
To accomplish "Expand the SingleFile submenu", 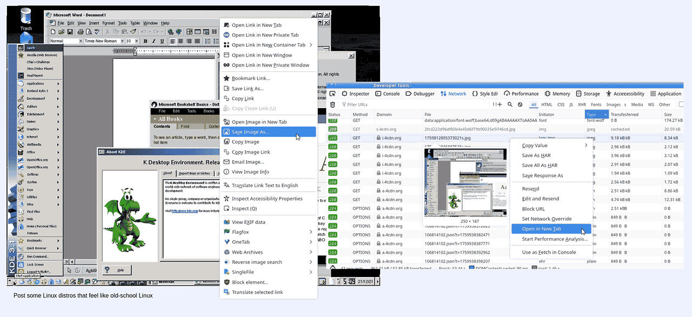I will [269, 272].
